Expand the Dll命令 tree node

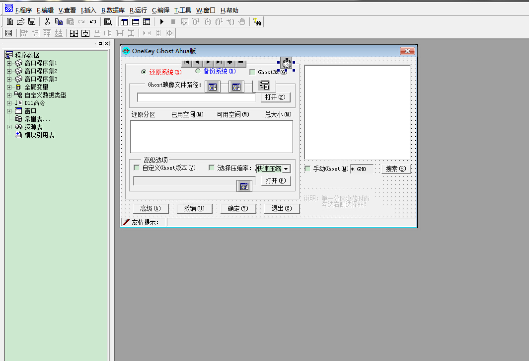(x=9, y=103)
